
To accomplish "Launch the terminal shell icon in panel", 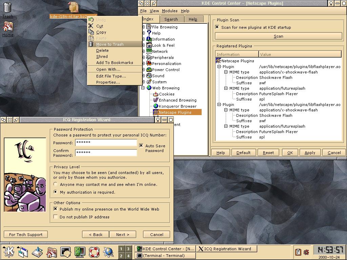I will (x=65, y=252).
